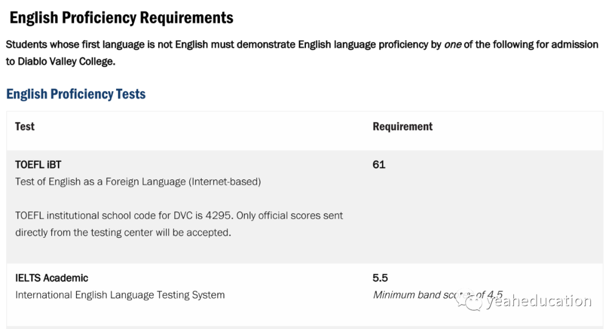The width and height of the screenshot is (612, 329).
Task: Click the English Proficiency Requirements heading
Action: click(121, 18)
